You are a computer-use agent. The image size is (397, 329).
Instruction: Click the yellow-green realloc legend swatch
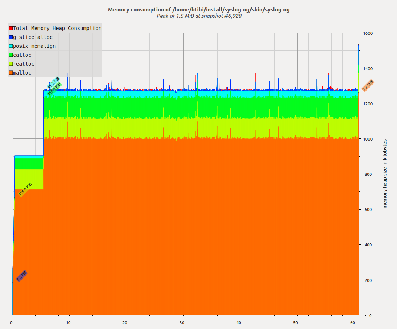[11, 64]
